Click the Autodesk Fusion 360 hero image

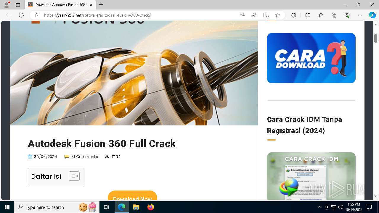134,73
